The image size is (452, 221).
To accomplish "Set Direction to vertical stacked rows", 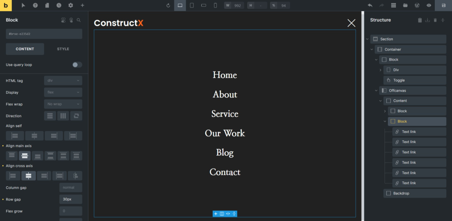I will [x=50, y=116].
